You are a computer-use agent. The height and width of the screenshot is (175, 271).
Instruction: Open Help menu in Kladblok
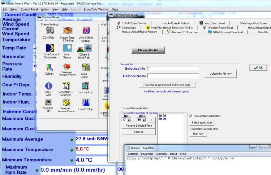(183, 154)
